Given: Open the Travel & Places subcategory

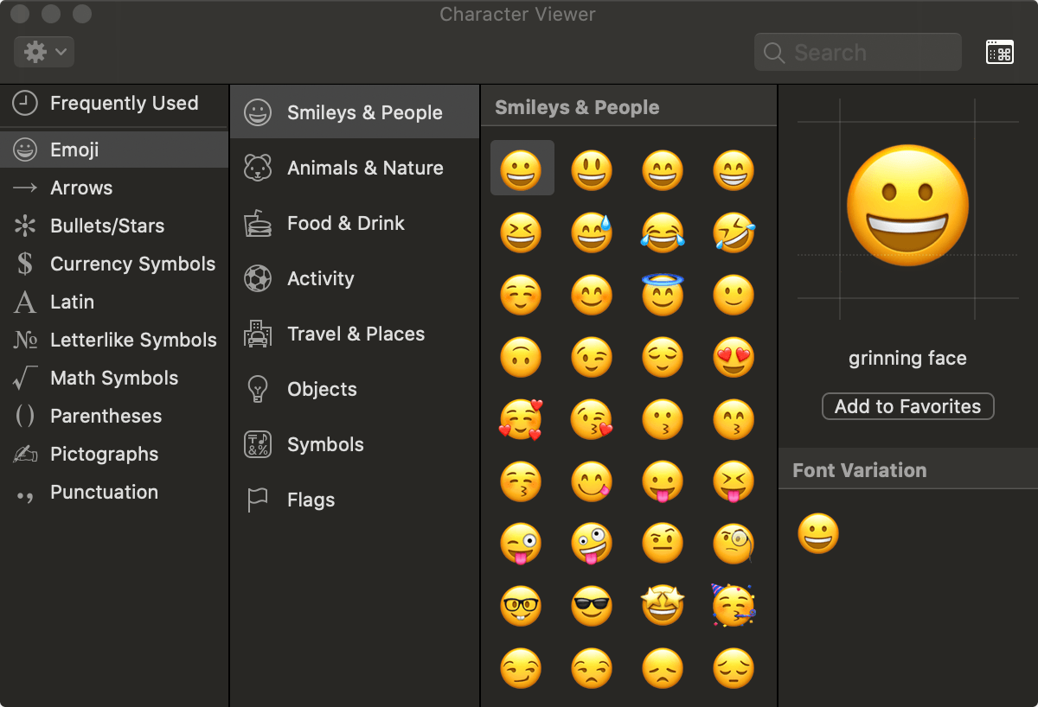Looking at the screenshot, I should point(355,334).
